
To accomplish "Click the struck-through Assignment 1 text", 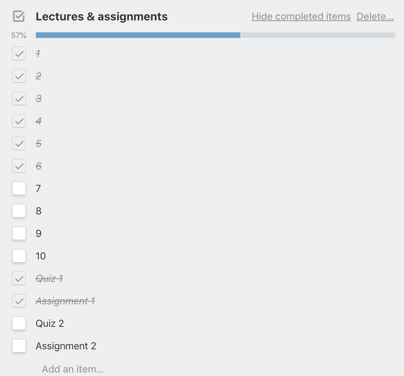I will point(65,301).
